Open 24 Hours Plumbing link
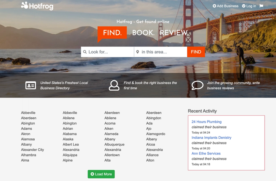Viewport: 276px width, 181px height. point(207,122)
